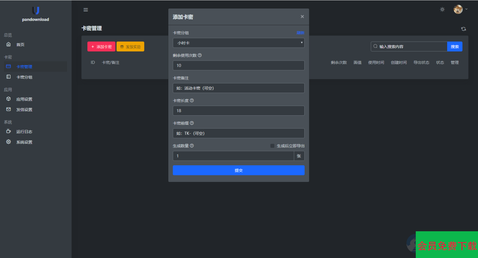
Task: Open the 卡密分组 dropdown showing 小时卡
Action: click(x=238, y=43)
